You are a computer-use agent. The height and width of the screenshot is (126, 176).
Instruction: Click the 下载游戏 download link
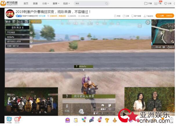point(148,16)
